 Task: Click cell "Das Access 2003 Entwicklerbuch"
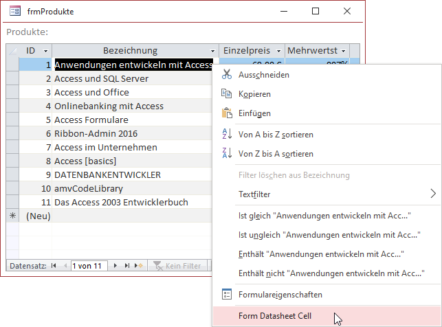pos(132,202)
